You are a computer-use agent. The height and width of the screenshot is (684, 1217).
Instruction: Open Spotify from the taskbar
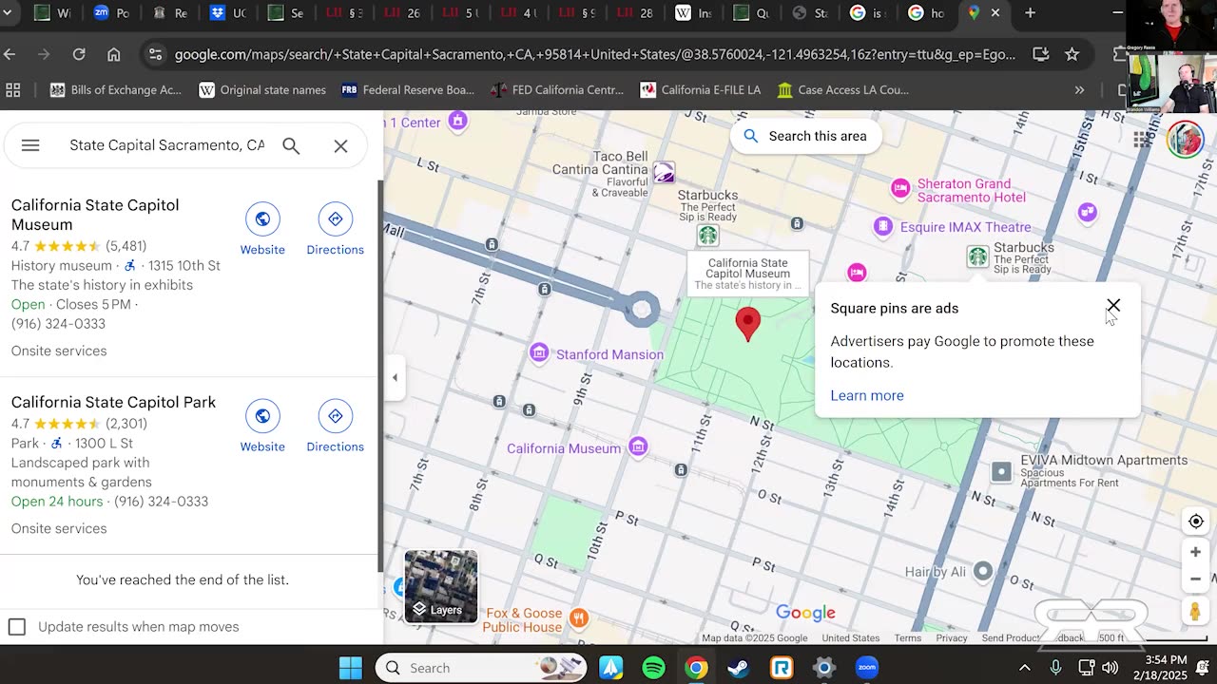[653, 668]
